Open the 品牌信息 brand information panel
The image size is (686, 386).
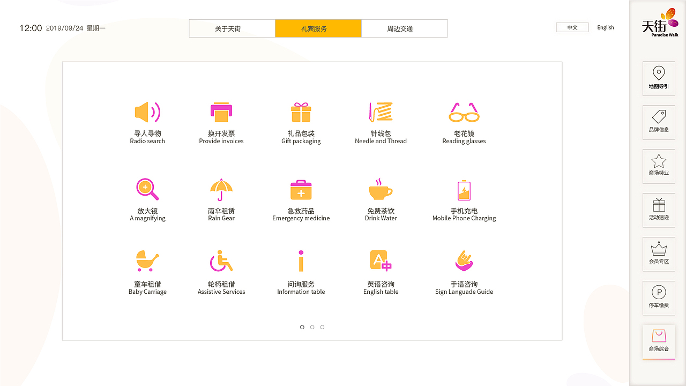click(659, 122)
